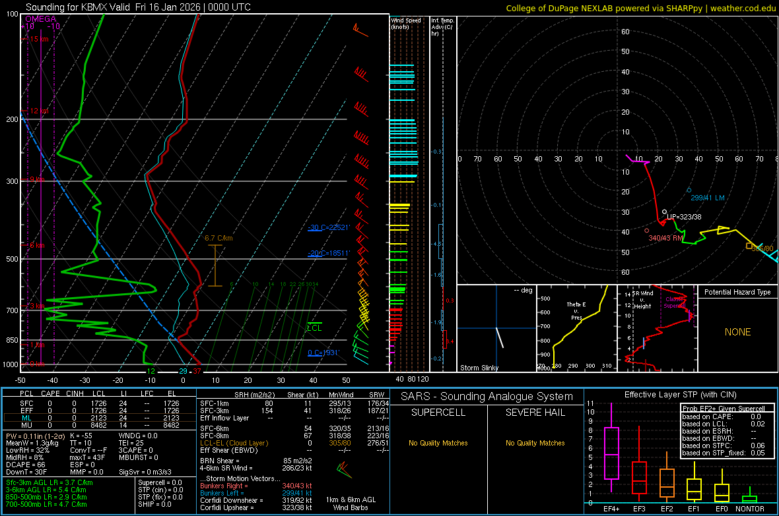This screenshot has height=516, width=779.
Task: Click the LCL-EL (Cloud Layer) row label
Action: [x=234, y=443]
